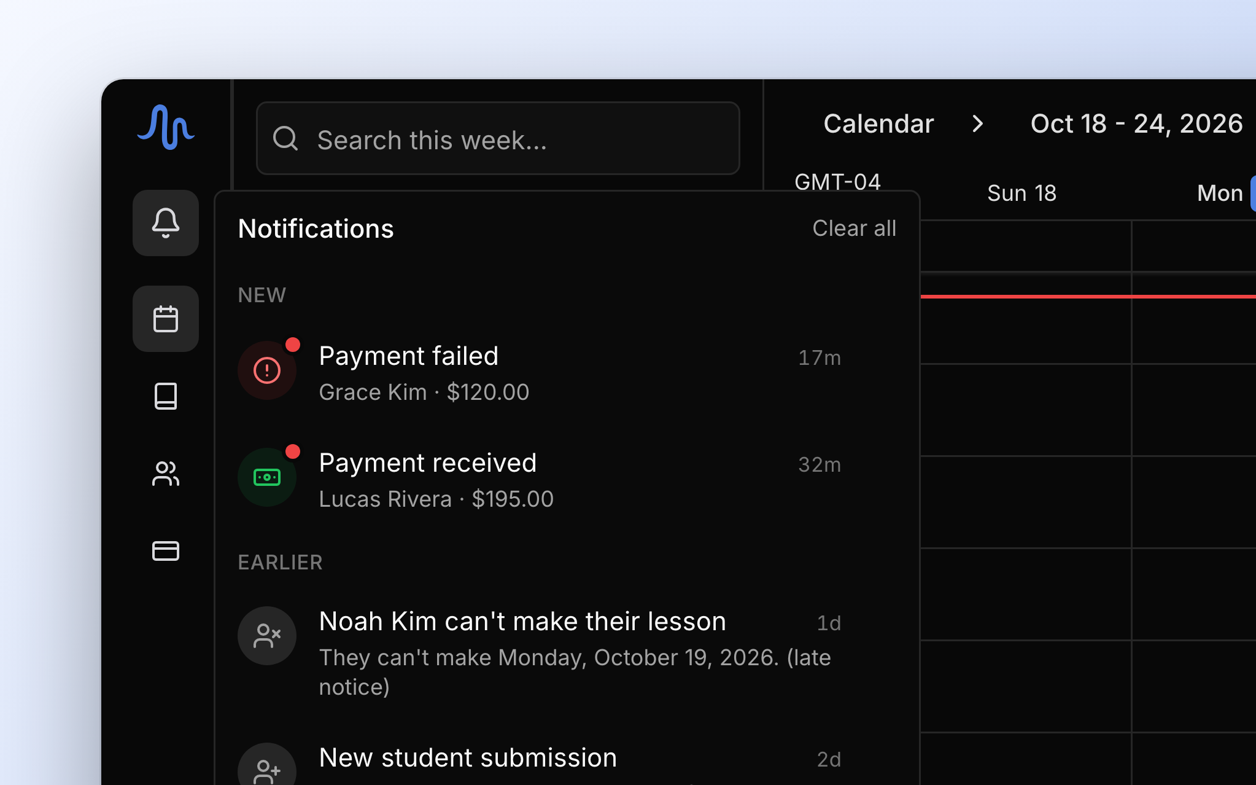Open the calendar icon in sidebar
The image size is (1256, 785).
166,319
